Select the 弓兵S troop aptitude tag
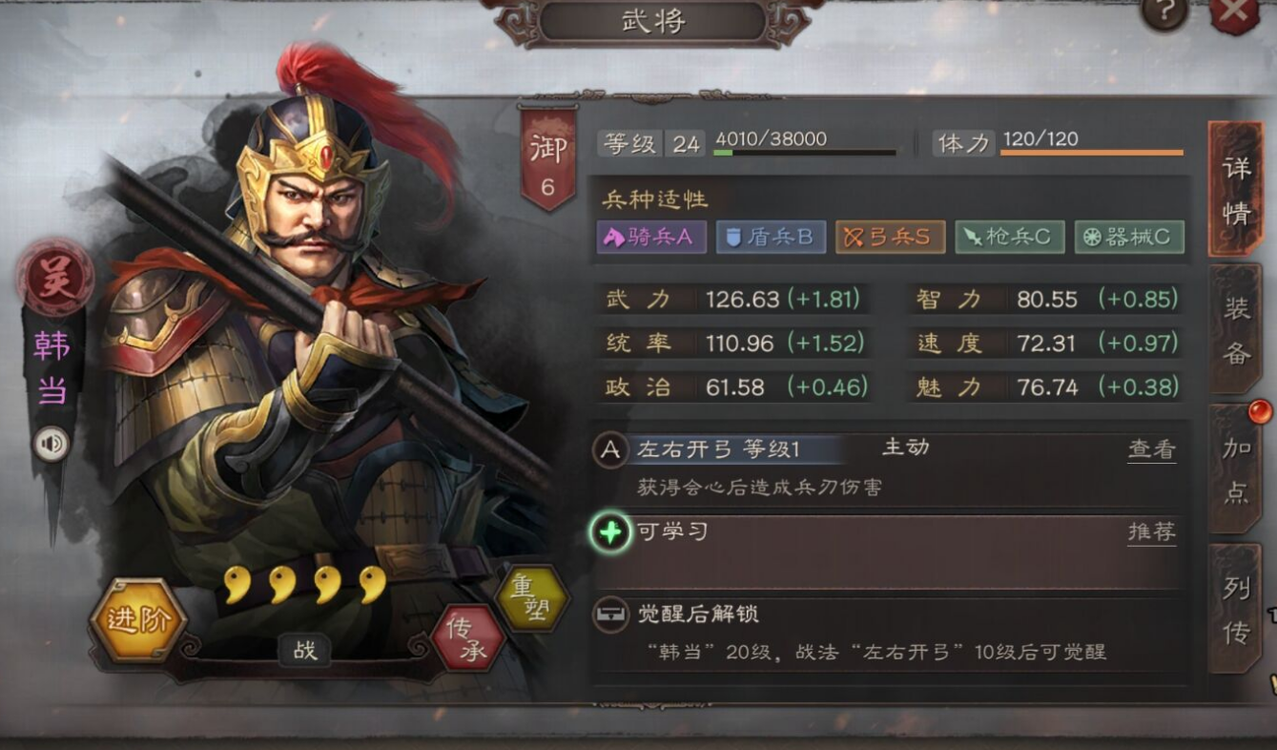Screen dimensions: 1277x750 tap(891, 237)
